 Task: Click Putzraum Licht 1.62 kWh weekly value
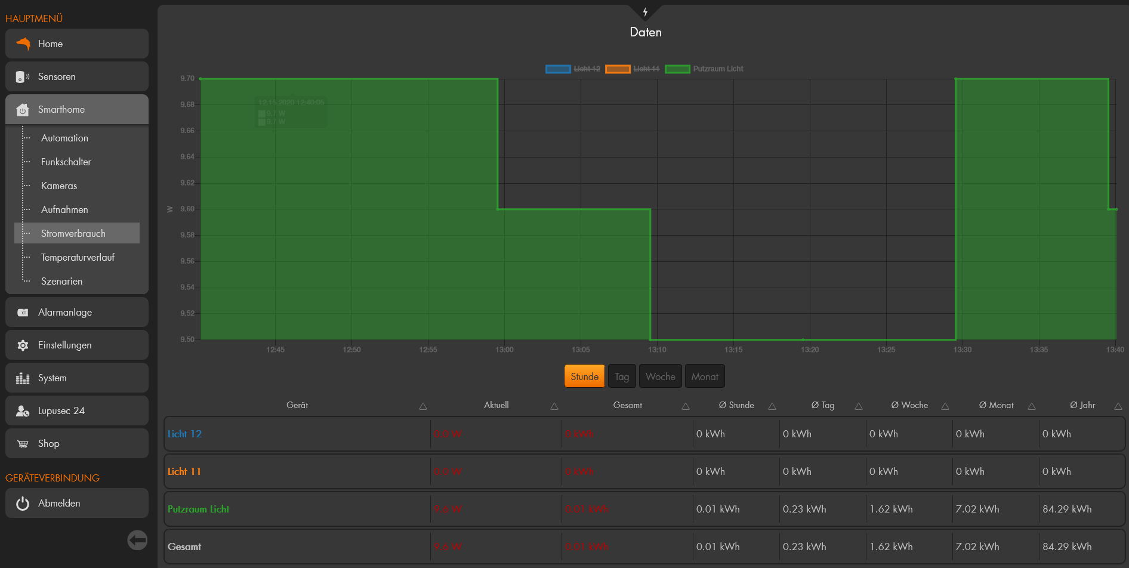click(x=891, y=509)
